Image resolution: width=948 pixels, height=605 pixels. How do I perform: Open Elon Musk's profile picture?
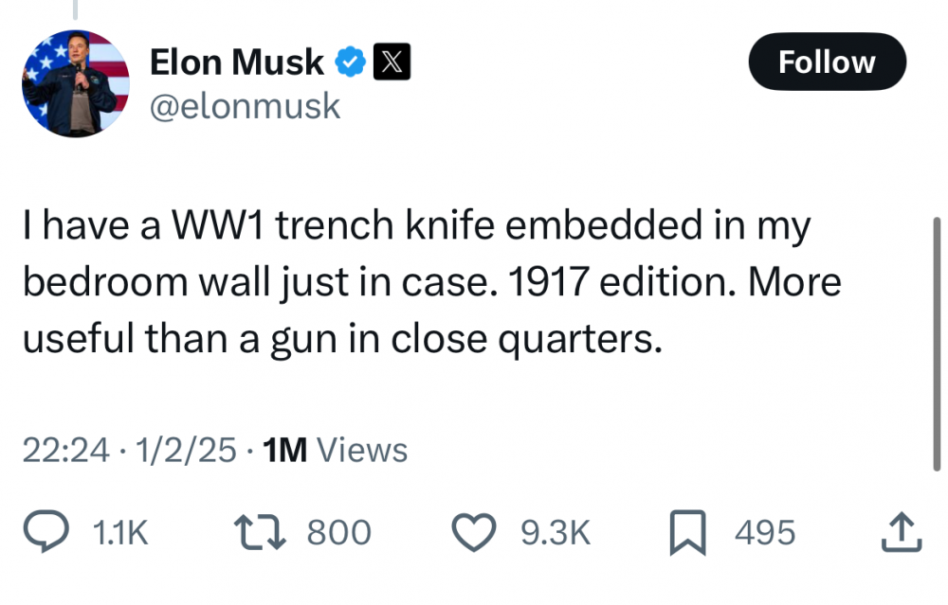(75, 83)
